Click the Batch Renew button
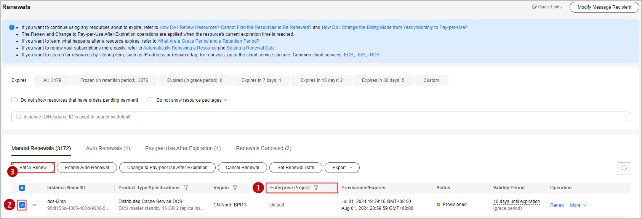Screen dimensions: 642x219 point(33,168)
